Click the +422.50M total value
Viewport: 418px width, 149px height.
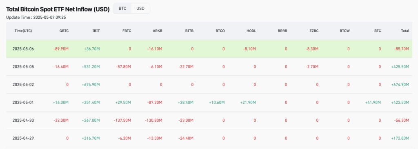coord(400,103)
